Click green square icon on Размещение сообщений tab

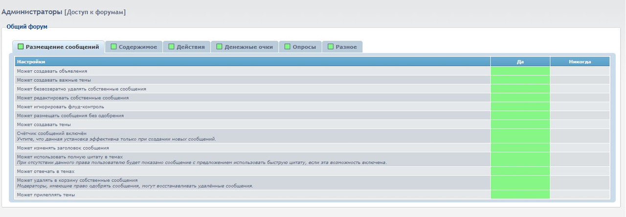click(x=21, y=47)
